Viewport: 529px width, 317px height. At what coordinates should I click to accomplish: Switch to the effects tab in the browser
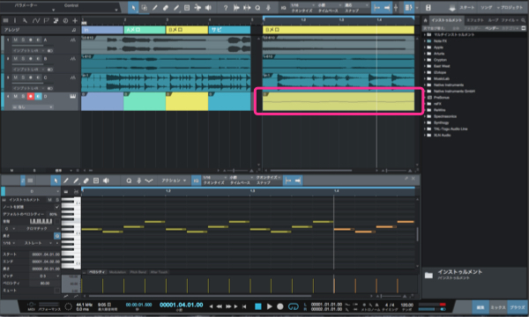pyautogui.click(x=475, y=20)
